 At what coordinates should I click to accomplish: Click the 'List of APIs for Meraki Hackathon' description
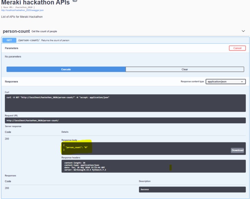tap(22, 17)
